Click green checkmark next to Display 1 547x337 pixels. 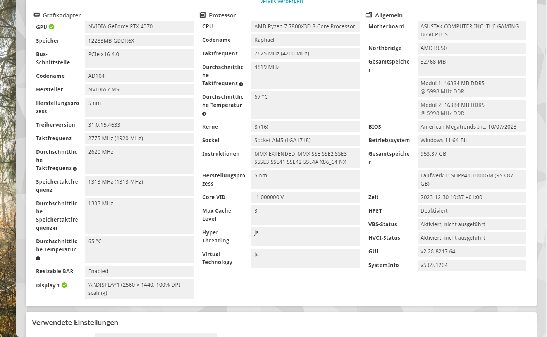click(64, 285)
